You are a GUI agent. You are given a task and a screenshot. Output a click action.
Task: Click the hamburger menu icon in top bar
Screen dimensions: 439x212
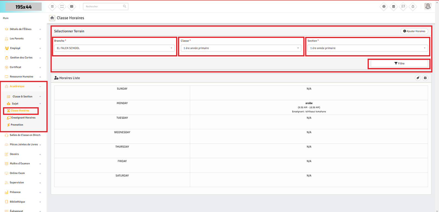(x=52, y=7)
